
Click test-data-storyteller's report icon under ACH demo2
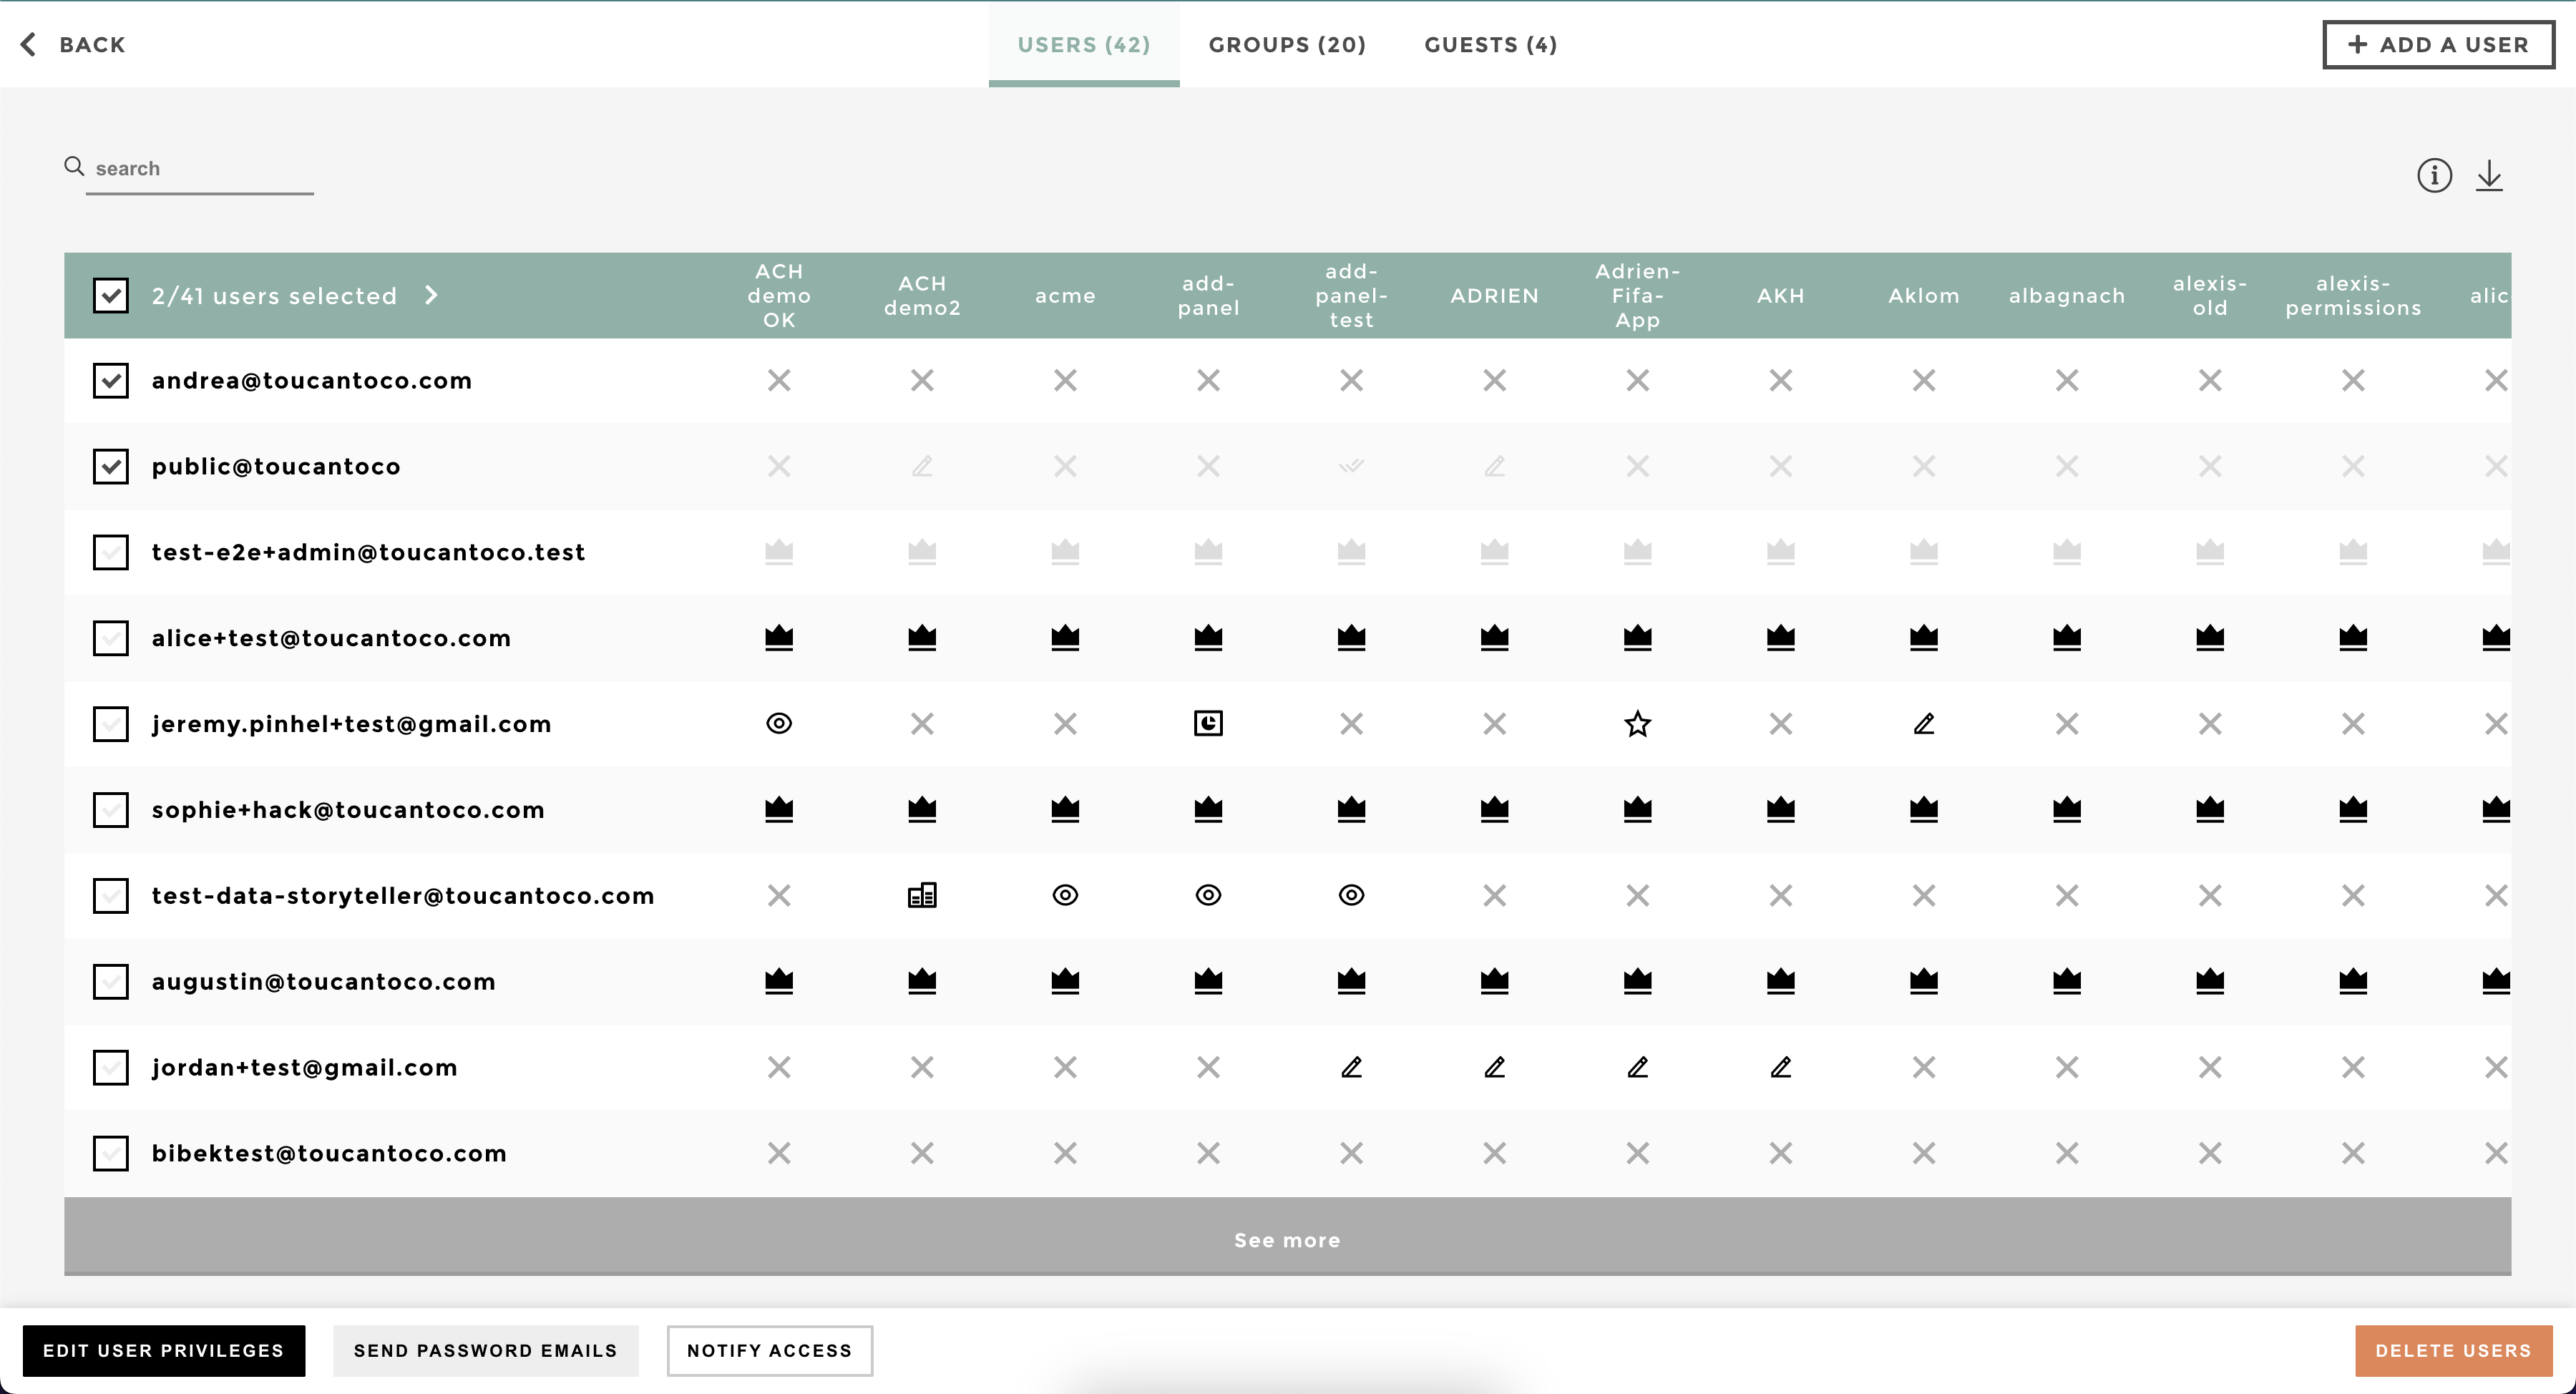(922, 895)
